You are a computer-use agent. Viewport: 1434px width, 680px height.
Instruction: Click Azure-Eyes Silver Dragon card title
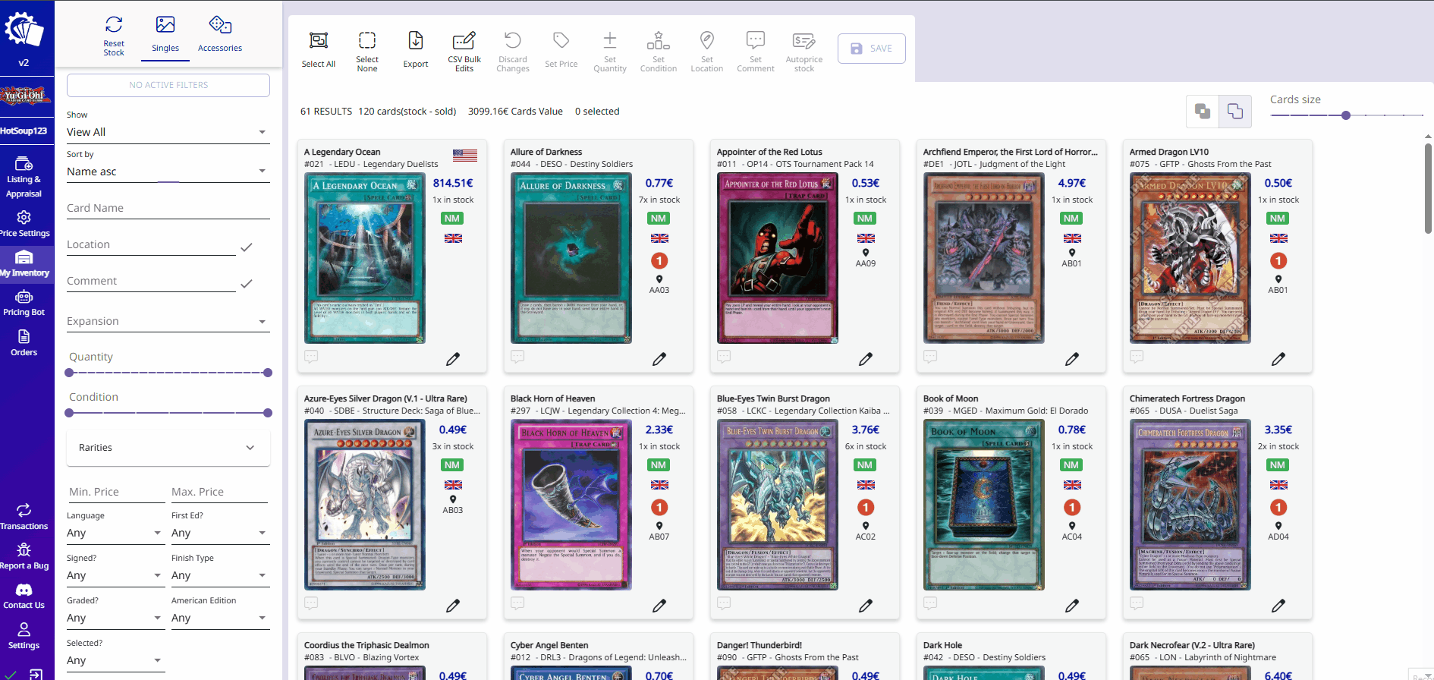pyautogui.click(x=385, y=398)
